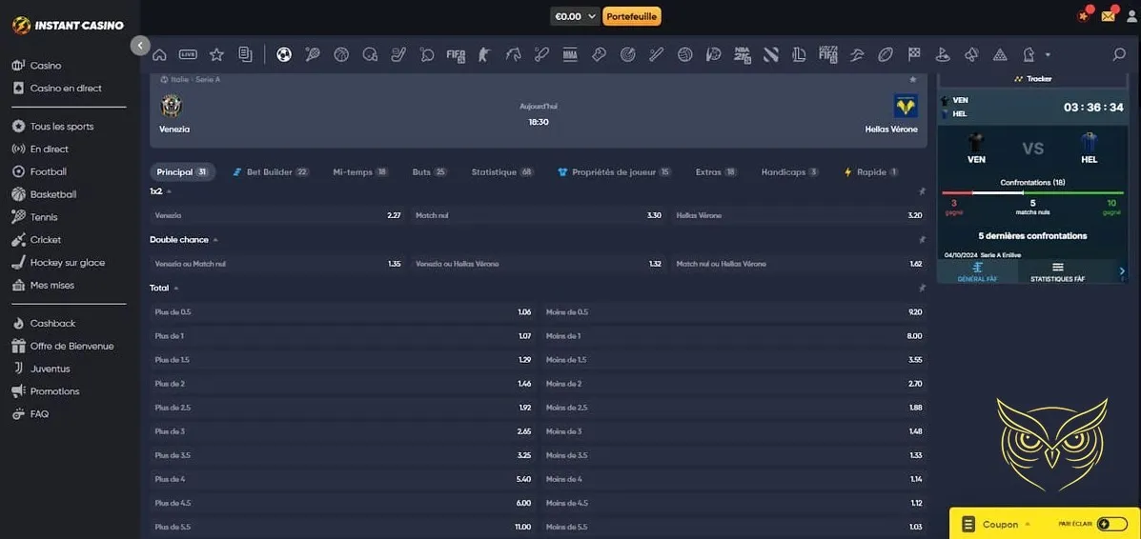Image resolution: width=1141 pixels, height=539 pixels.
Task: Click the Instant Casino logo
Action: tap(68, 26)
